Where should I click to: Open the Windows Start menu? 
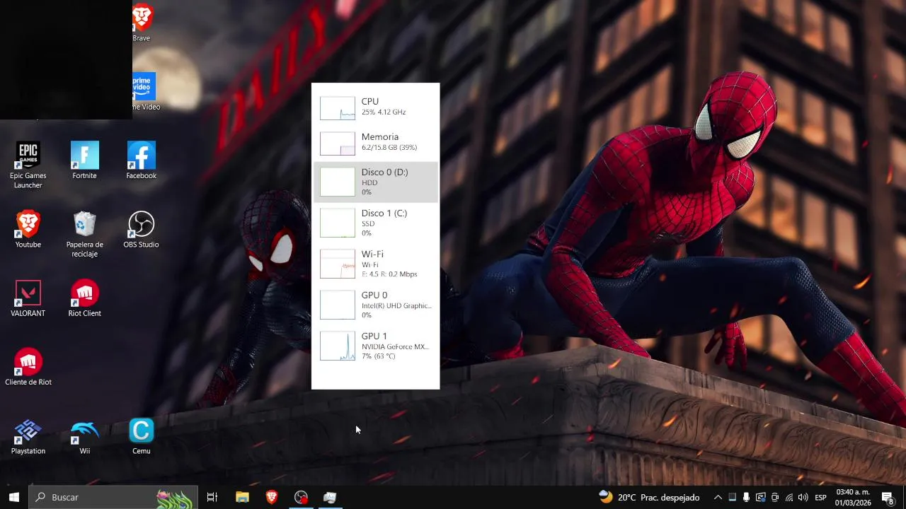point(13,498)
